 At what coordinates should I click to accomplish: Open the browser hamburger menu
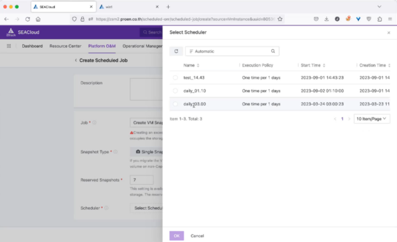tap(390, 19)
